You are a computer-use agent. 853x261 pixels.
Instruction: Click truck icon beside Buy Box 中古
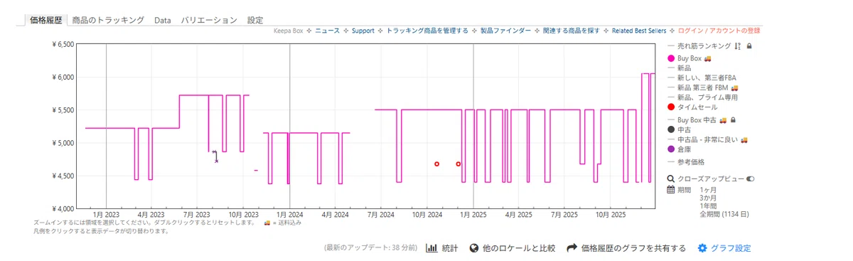[723, 120]
